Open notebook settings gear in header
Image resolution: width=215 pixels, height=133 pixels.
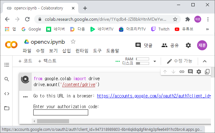pyautogui.click(x=188, y=45)
